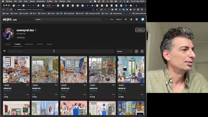Viewport: 208px width, 117px height.
Task: Open the Bookmarks menu in menu bar
Action: point(41,1)
